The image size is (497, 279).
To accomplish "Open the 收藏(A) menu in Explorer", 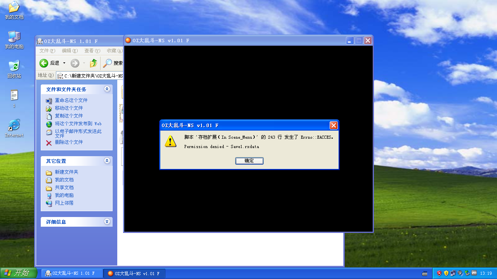I will 115,51.
